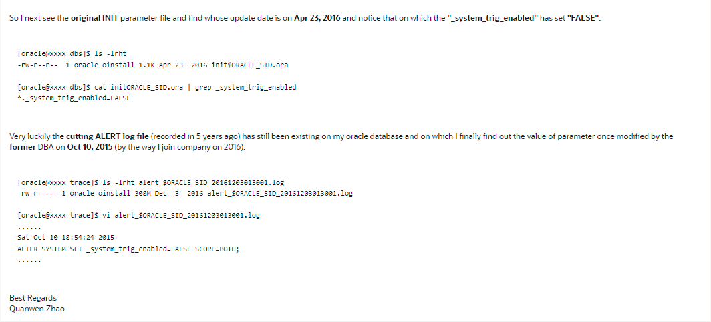This screenshot has width=711, height=322.
Task: Click the 308M alert log file listing line
Action: [x=184, y=193]
